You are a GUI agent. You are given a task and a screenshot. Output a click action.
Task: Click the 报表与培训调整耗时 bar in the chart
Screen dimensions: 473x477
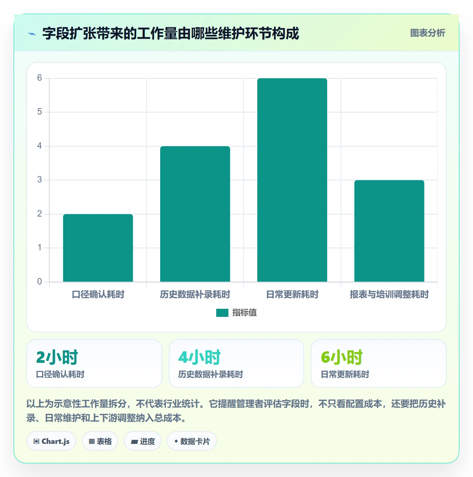pos(389,231)
